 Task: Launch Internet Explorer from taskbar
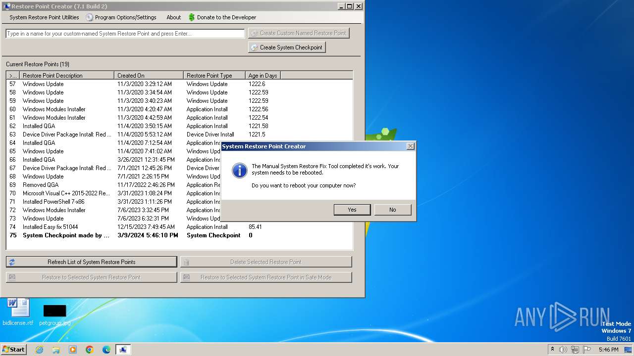point(39,350)
